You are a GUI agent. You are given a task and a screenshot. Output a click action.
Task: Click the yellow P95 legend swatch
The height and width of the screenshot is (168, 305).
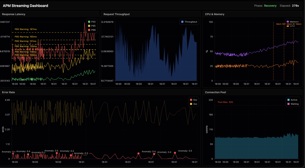89,26
